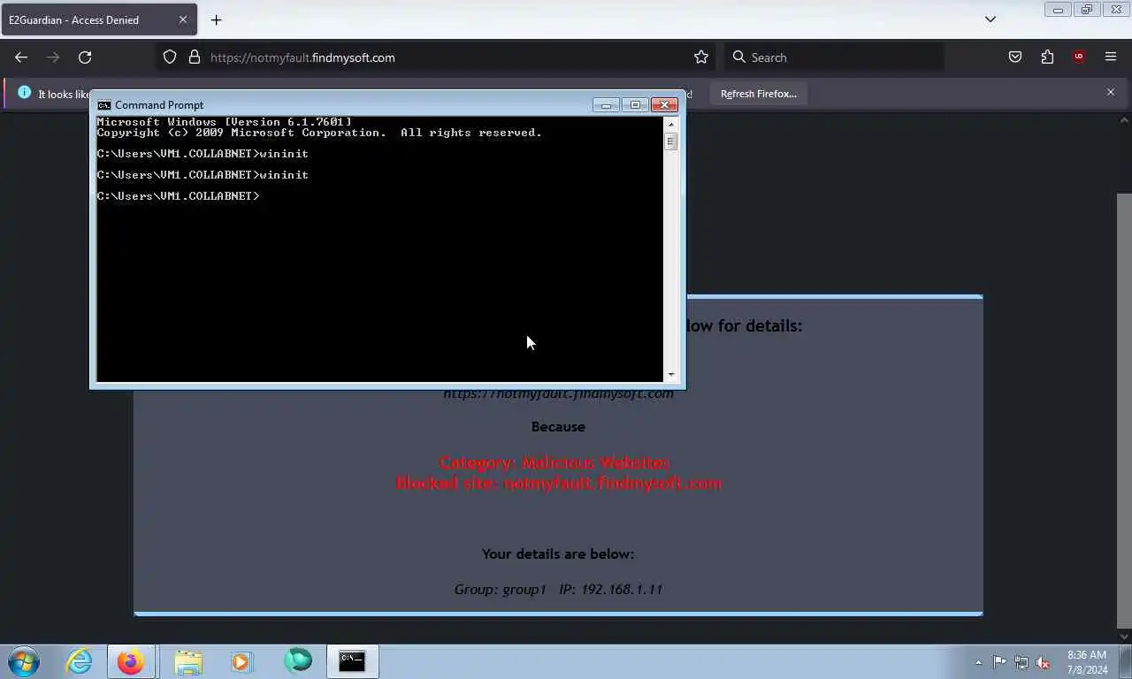This screenshot has height=679, width=1132.
Task: Open a new tab with plus
Action: pos(216,19)
